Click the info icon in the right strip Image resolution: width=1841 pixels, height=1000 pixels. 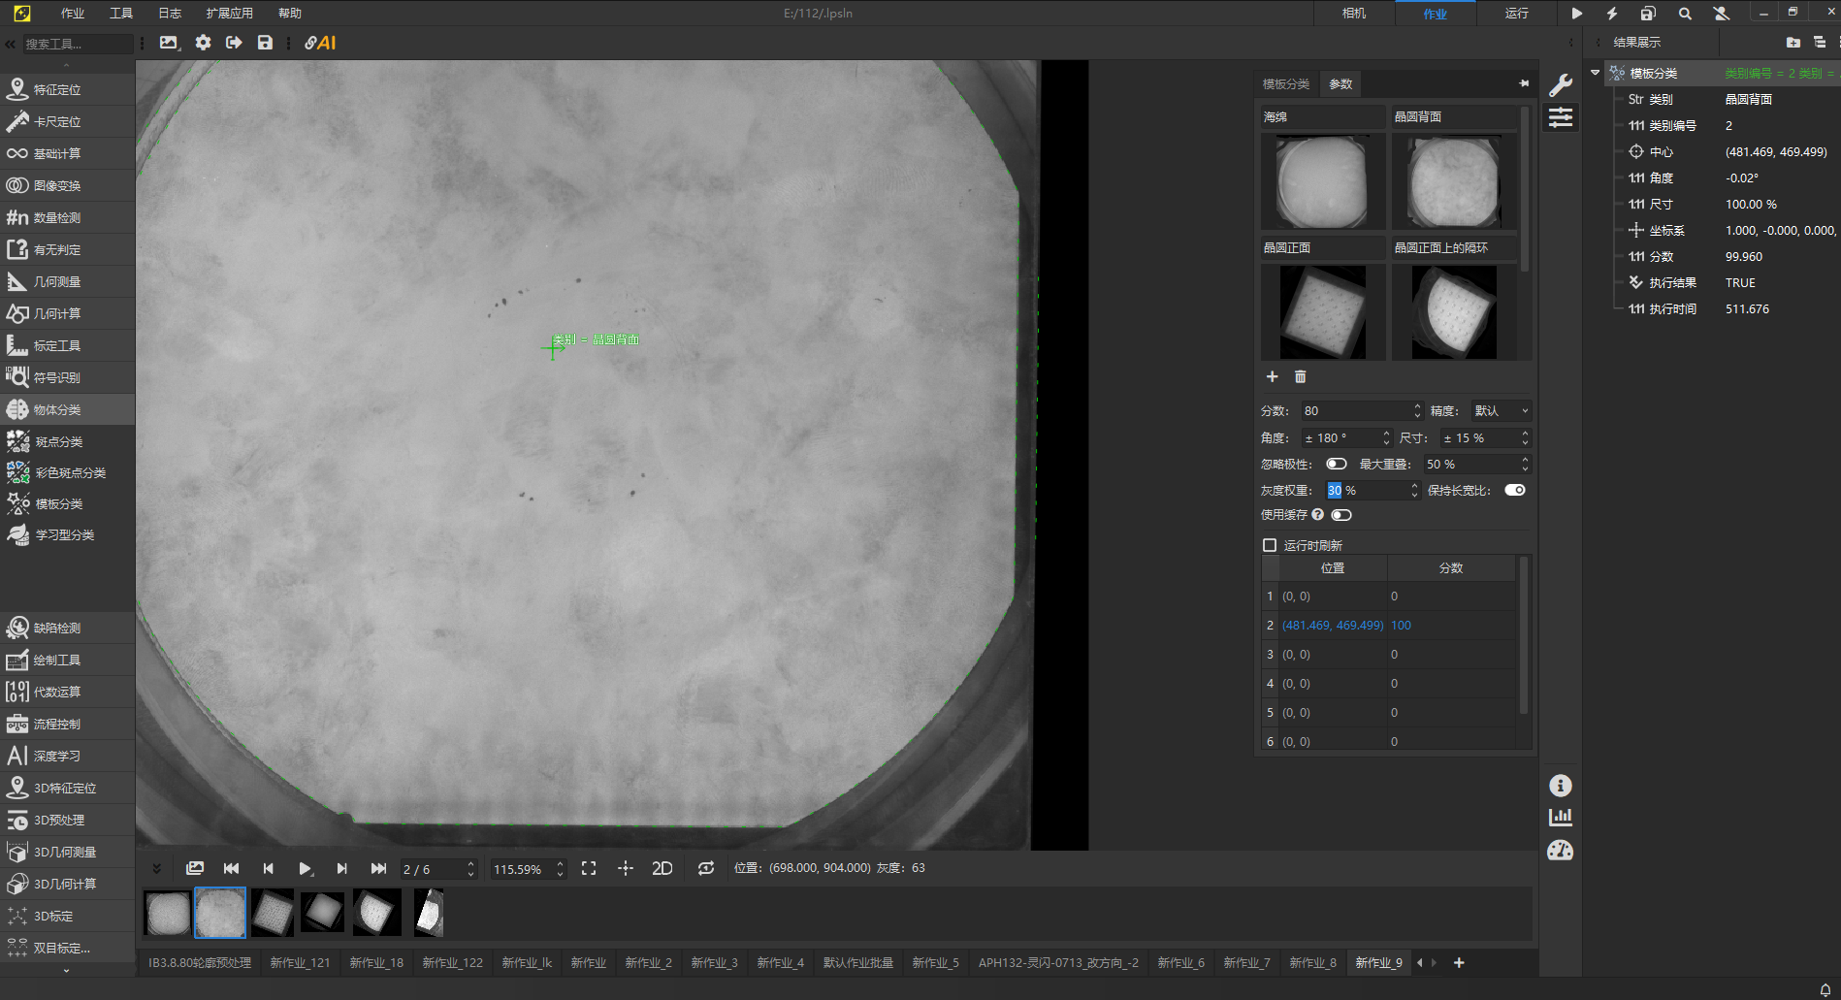1560,786
